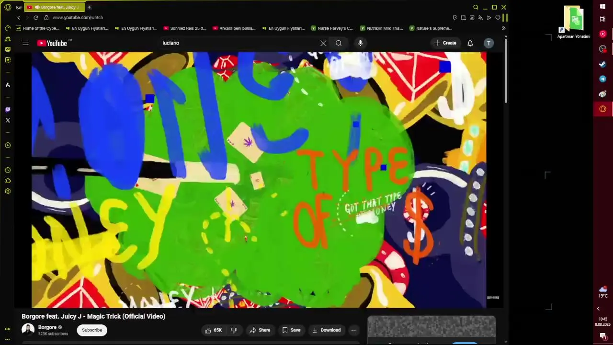The width and height of the screenshot is (613, 345).
Task: Take a snapshot from the address bar
Action: click(463, 18)
